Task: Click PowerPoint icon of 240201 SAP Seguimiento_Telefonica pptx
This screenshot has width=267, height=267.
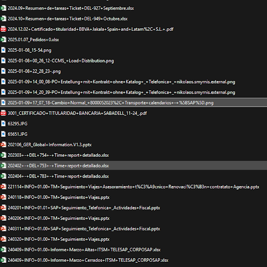Action: tap(3, 207)
